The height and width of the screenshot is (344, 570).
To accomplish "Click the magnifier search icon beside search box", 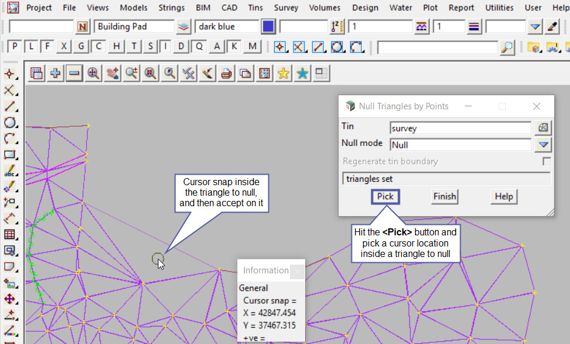I will pyautogui.click(x=507, y=47).
